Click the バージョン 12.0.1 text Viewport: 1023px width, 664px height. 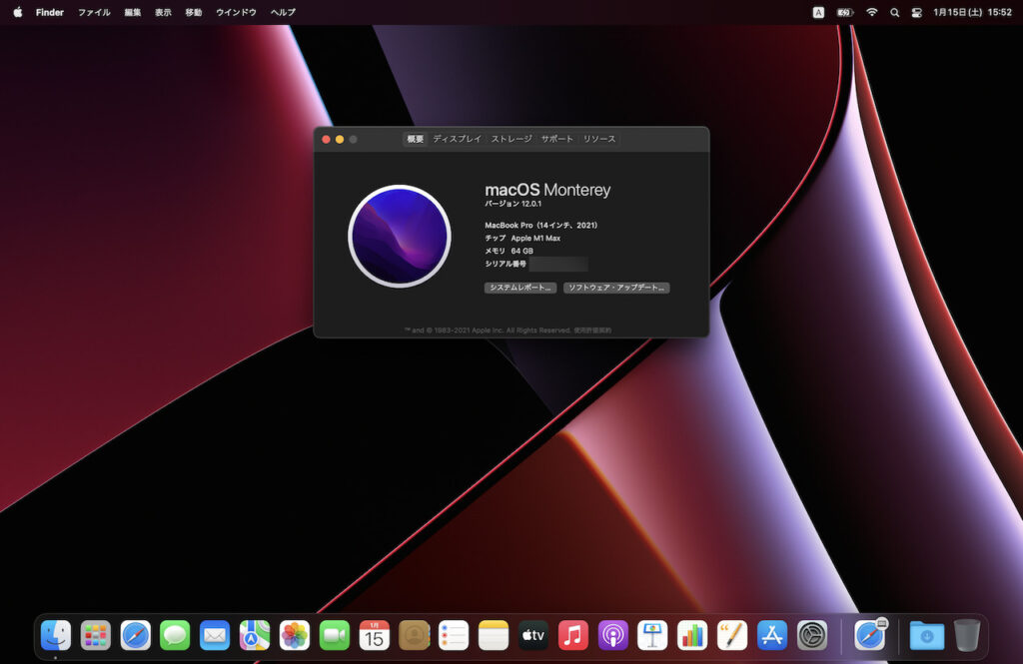tap(512, 204)
